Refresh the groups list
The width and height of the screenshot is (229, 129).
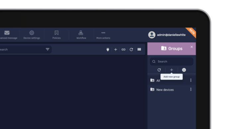click(159, 70)
